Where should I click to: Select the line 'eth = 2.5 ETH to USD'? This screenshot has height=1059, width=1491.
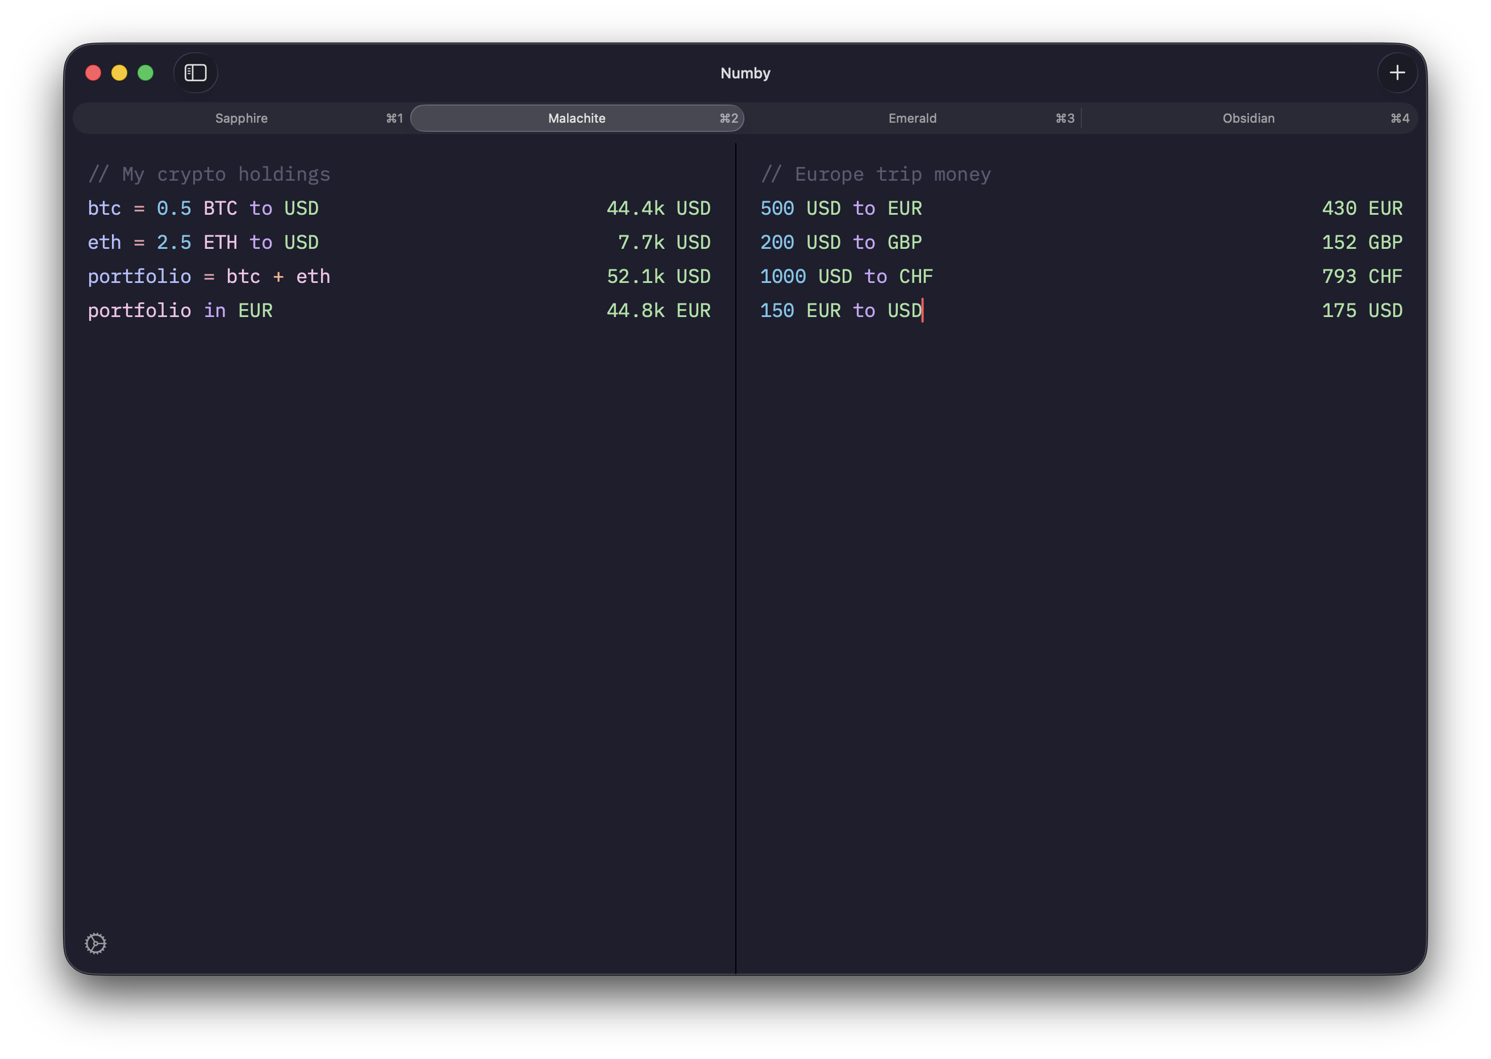203,242
